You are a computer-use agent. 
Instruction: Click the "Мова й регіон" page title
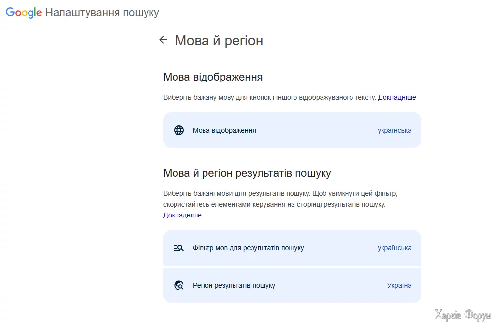coord(219,40)
